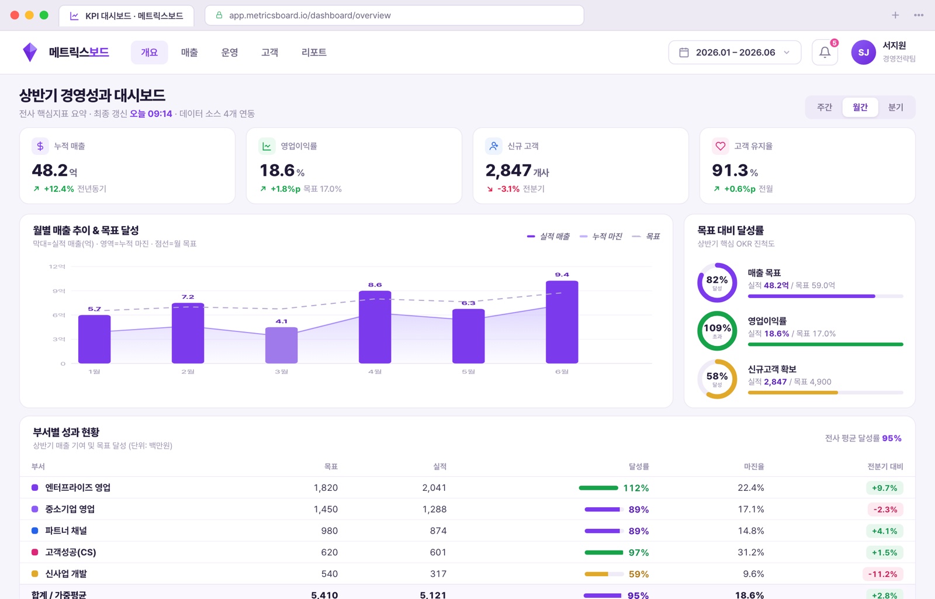
Task: Switch period view to 주간
Action: 825,108
